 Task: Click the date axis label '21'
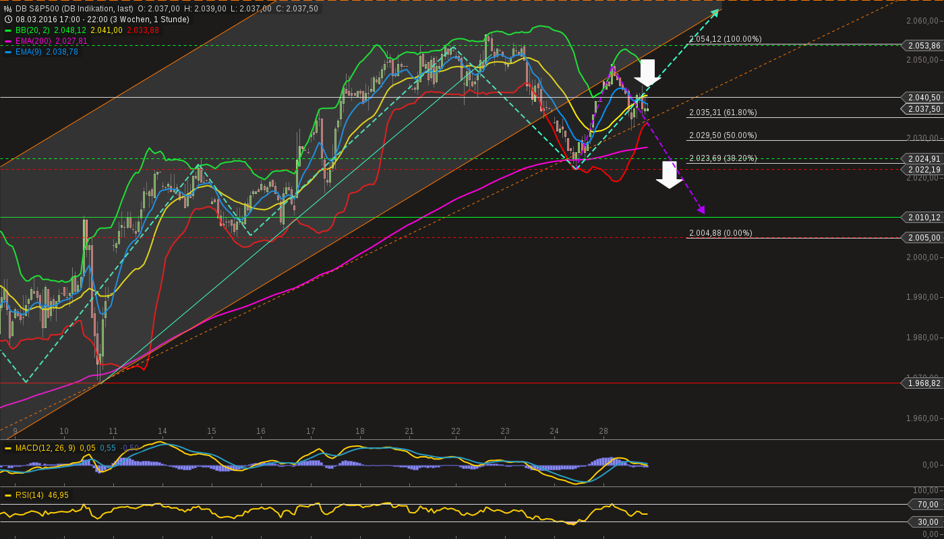(409, 431)
